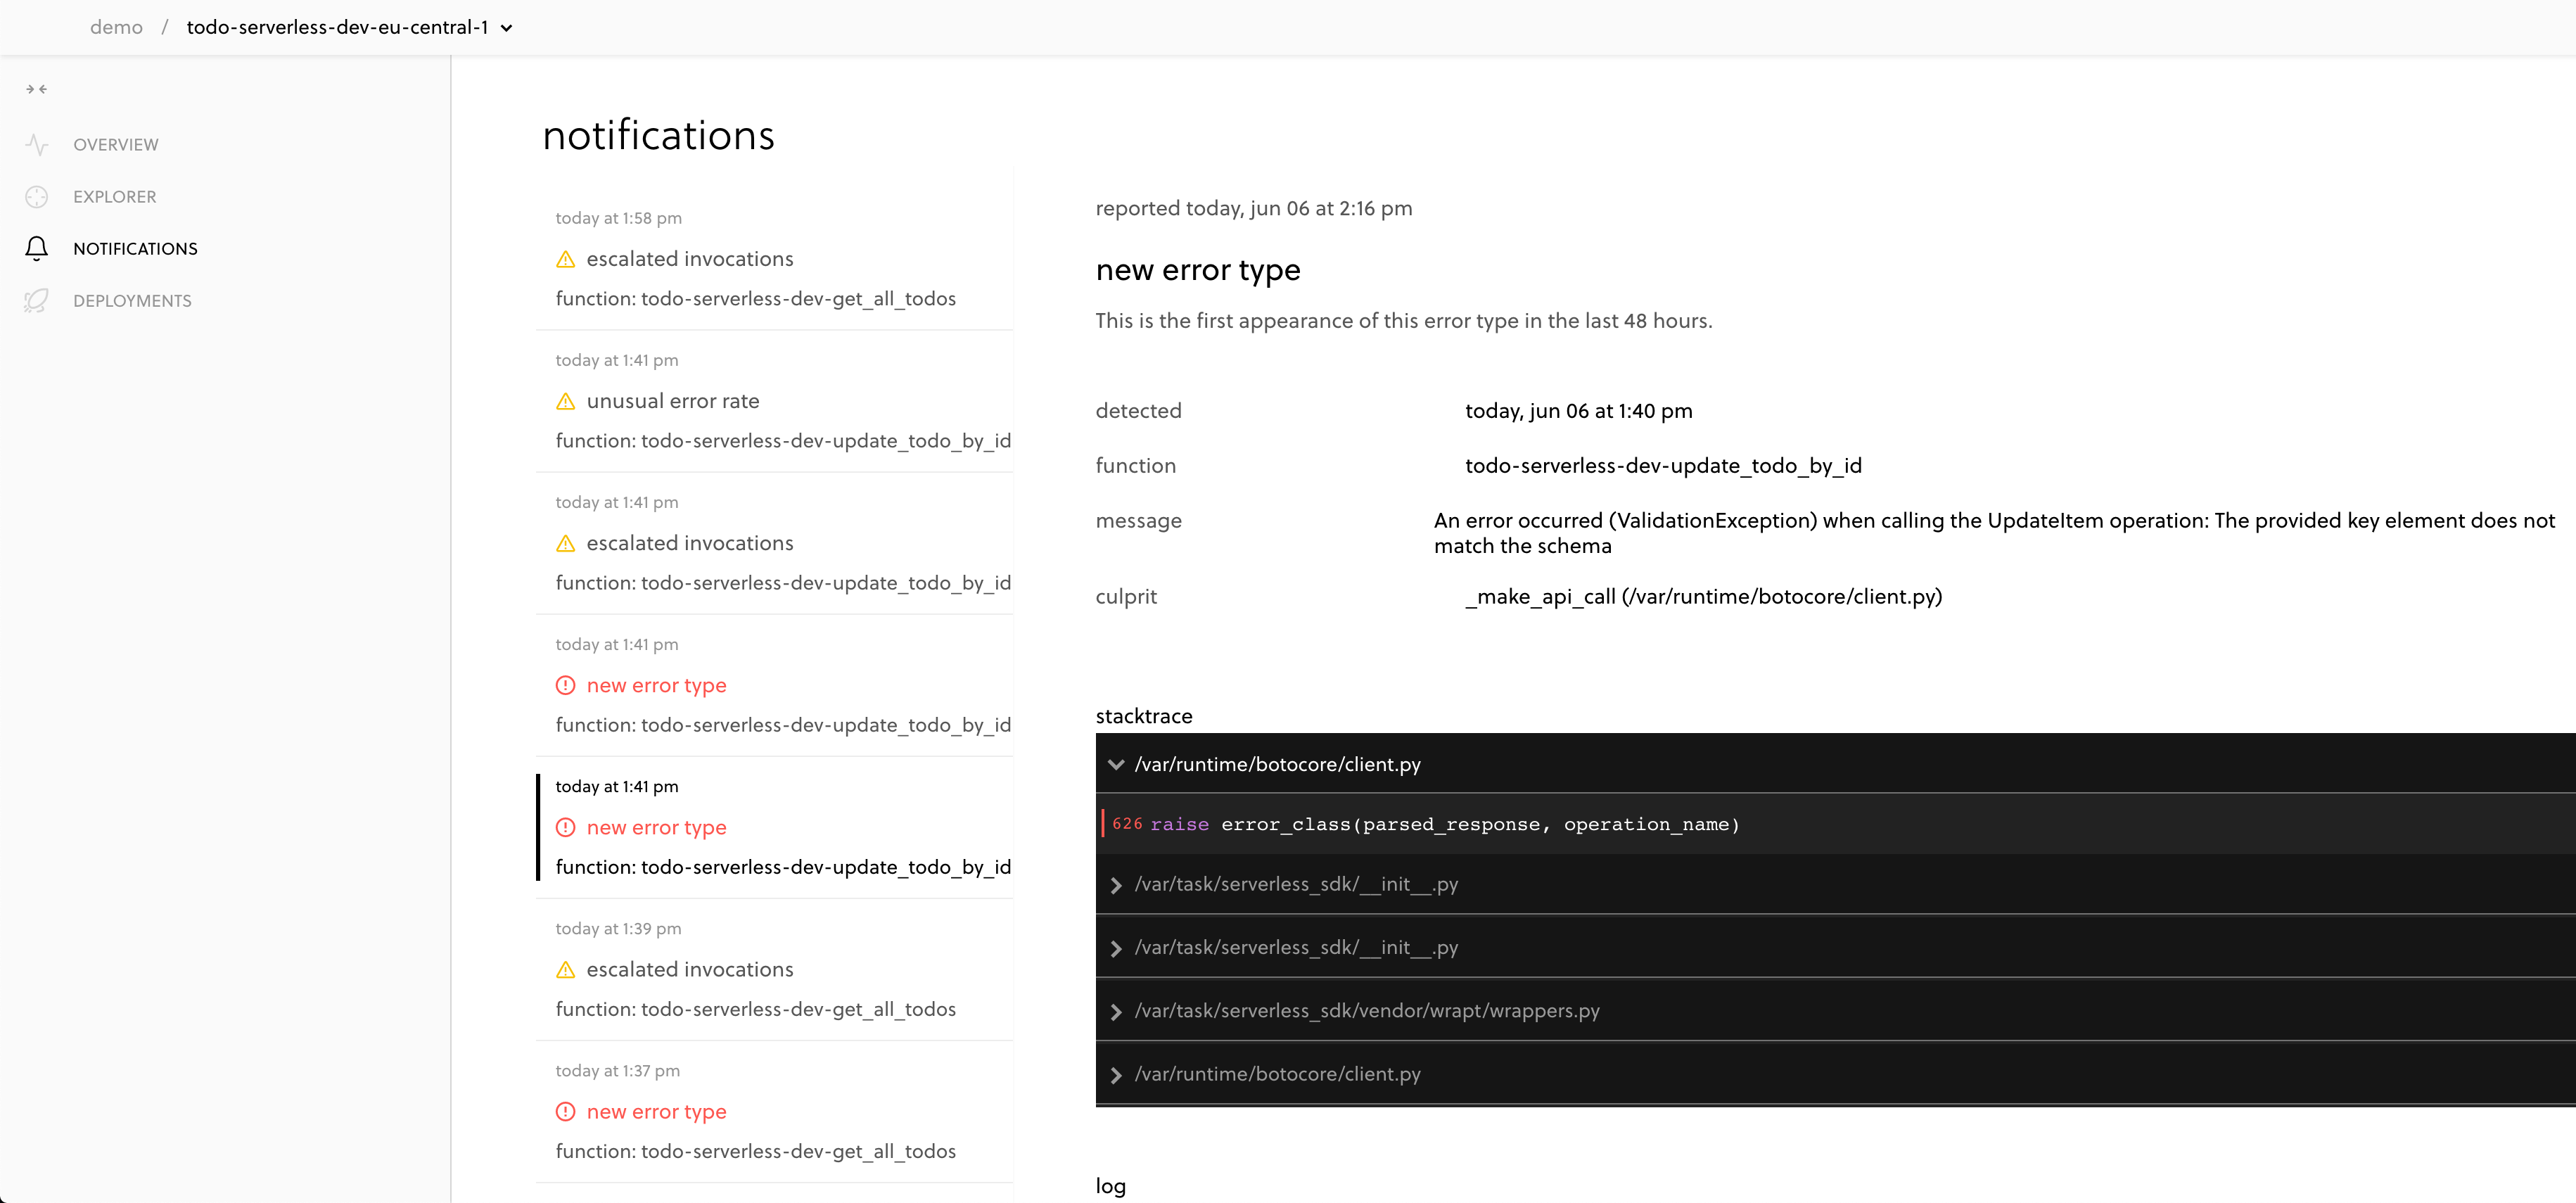Open the Explorer menu item
The image size is (2576, 1203).
click(x=115, y=197)
